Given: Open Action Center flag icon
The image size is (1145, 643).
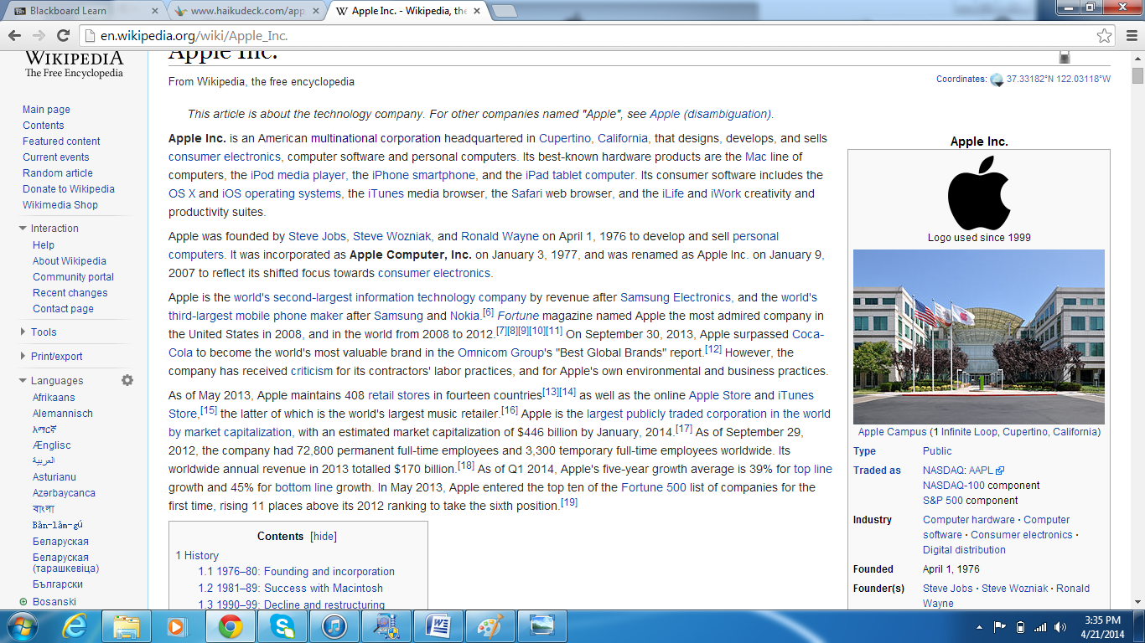Looking at the screenshot, I should (1000, 626).
